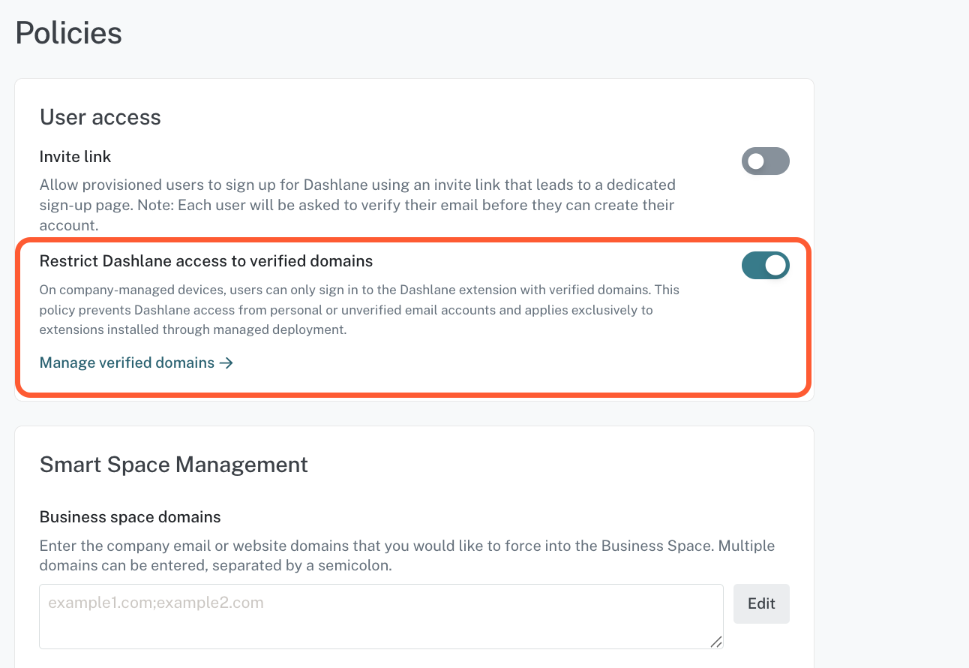Click the Smart Space Management heading
Viewport: 969px width, 668px height.
pyautogui.click(x=174, y=465)
